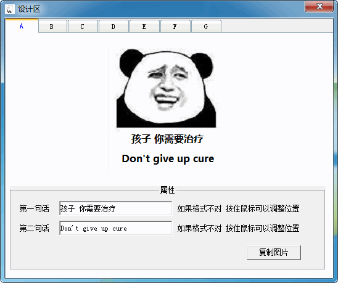Click the Don't give up cure caption

[x=168, y=159]
